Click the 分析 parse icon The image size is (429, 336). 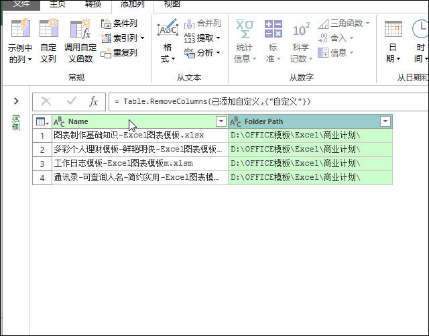[189, 52]
